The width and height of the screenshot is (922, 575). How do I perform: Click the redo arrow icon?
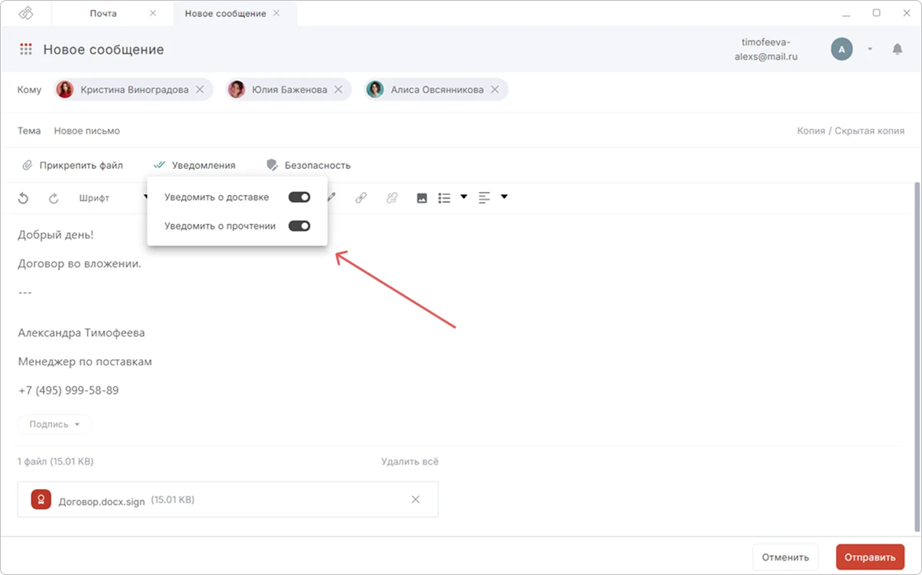(x=54, y=198)
